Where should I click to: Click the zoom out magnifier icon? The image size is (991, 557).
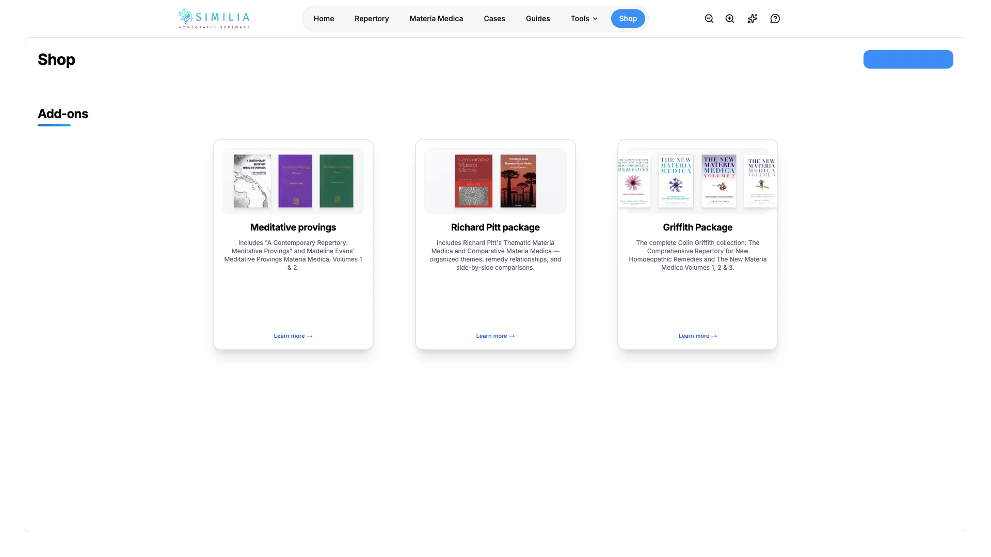point(709,19)
